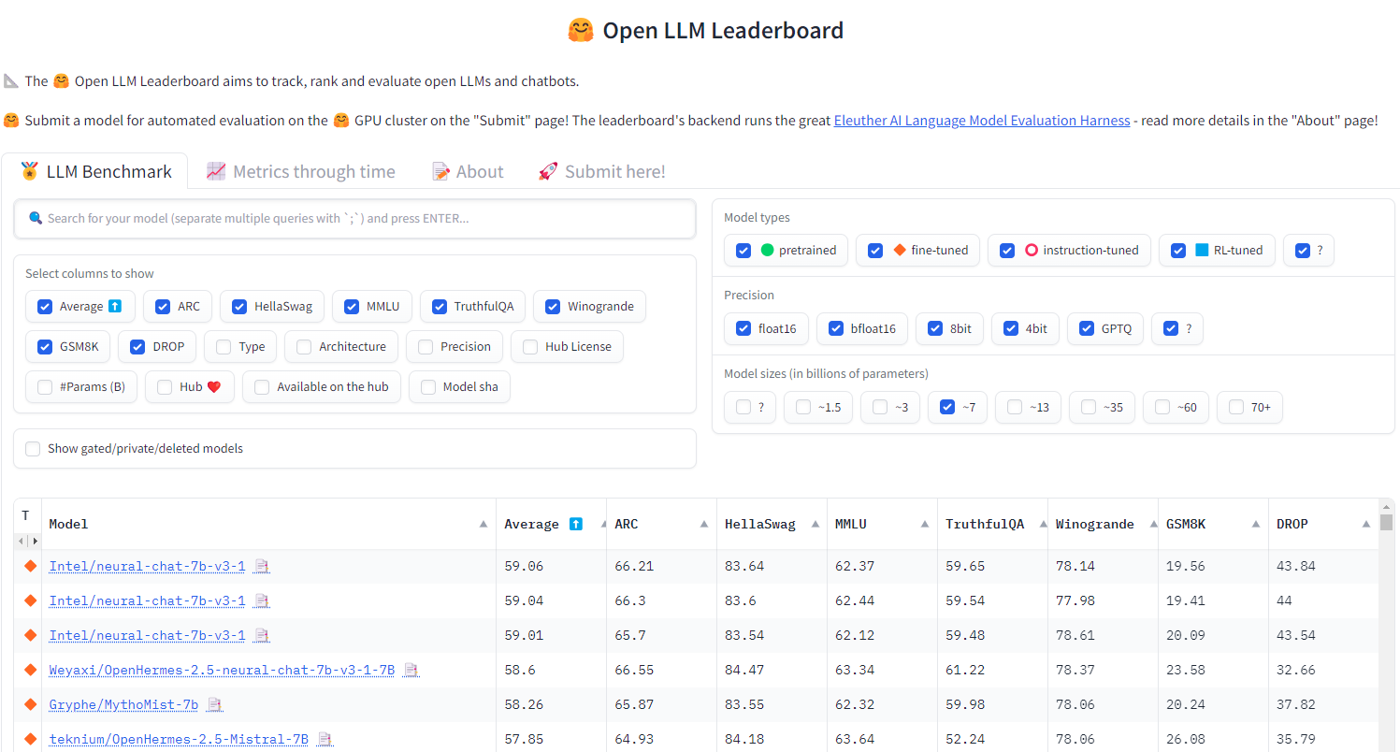Click the sort arrow on ARC column
Screen dimensions: 1400x752
[x=703, y=525]
